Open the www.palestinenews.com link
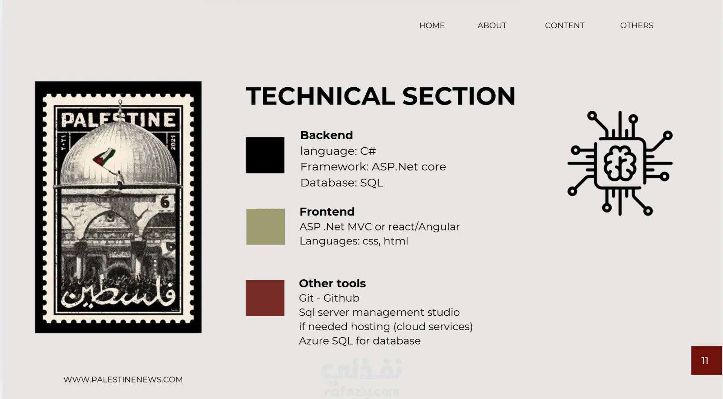Screen dimensions: 723x399 pos(123,379)
